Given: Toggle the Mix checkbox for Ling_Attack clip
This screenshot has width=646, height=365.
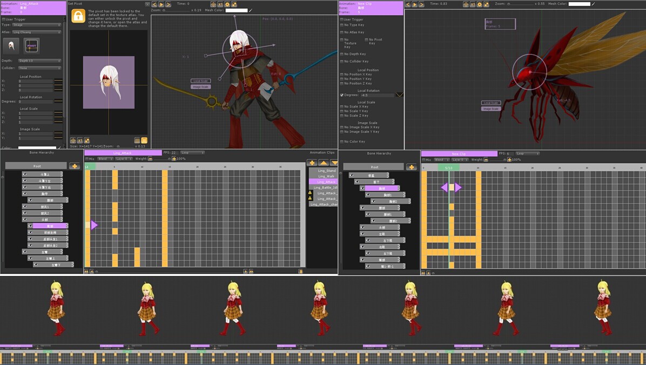Looking at the screenshot, I should (87, 159).
